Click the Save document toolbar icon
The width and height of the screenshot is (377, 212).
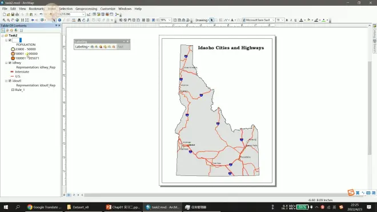click(x=13, y=14)
